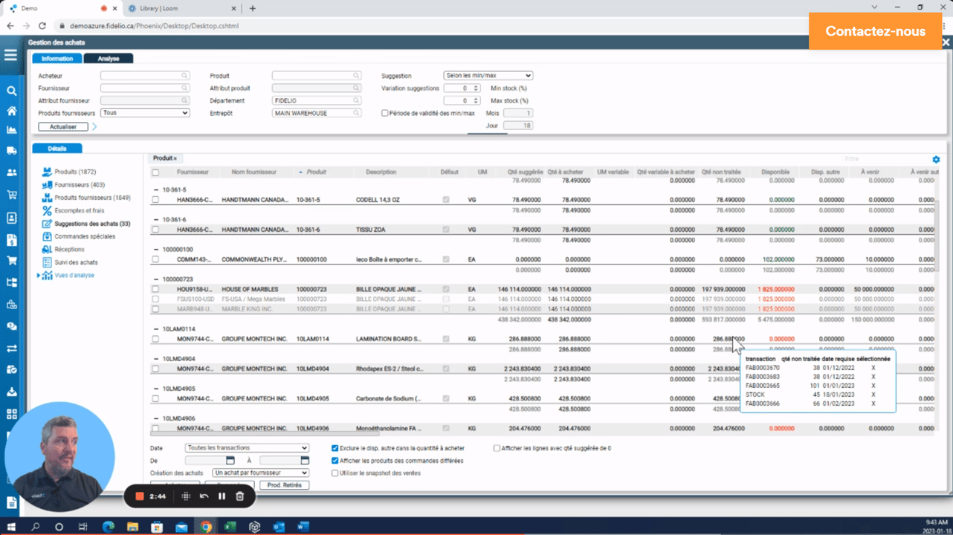The image size is (953, 535).
Task: Open the download module in sidebar
Action: (11, 392)
